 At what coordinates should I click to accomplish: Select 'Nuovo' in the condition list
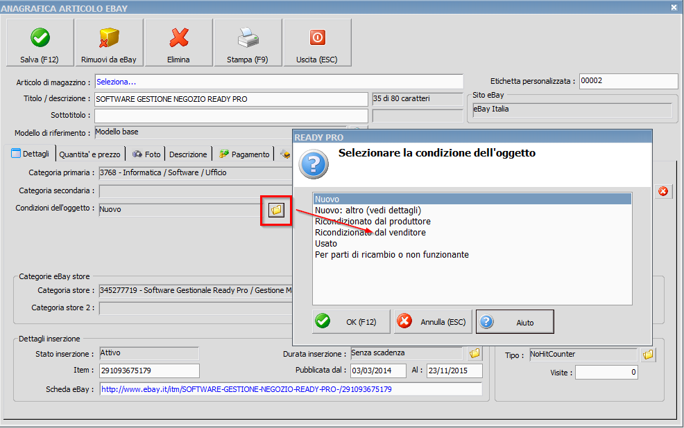pos(472,199)
